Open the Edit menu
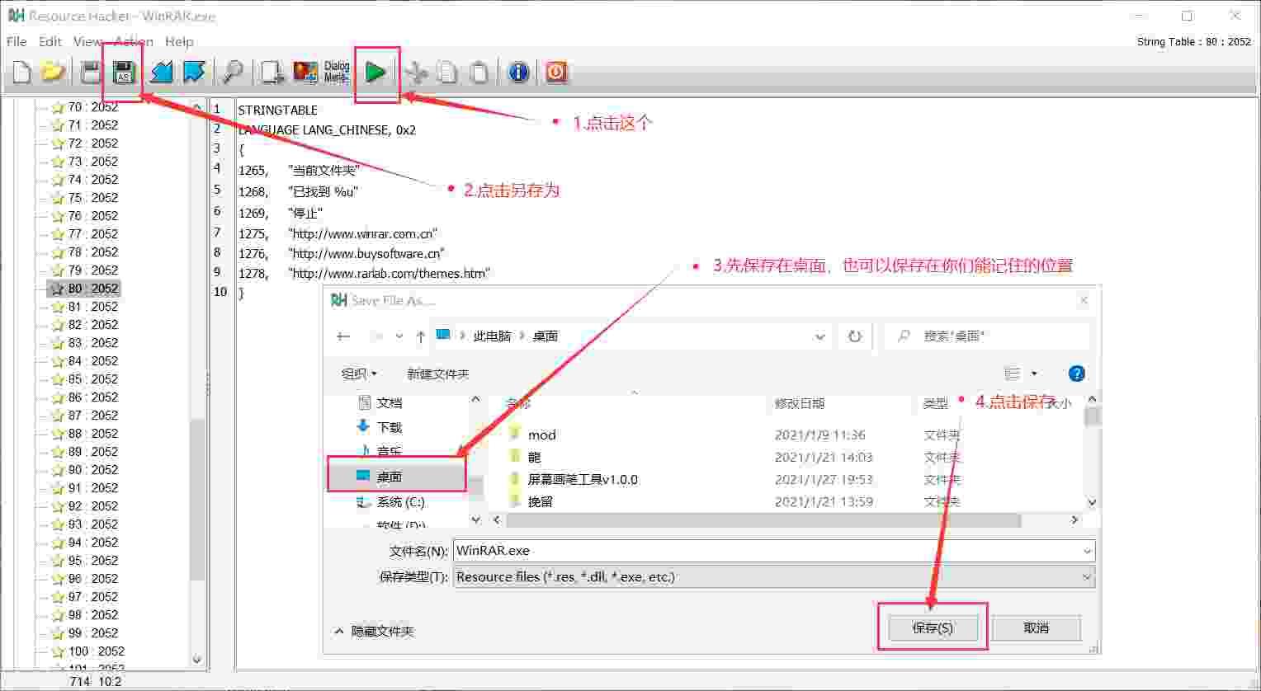1261x691 pixels. point(50,41)
